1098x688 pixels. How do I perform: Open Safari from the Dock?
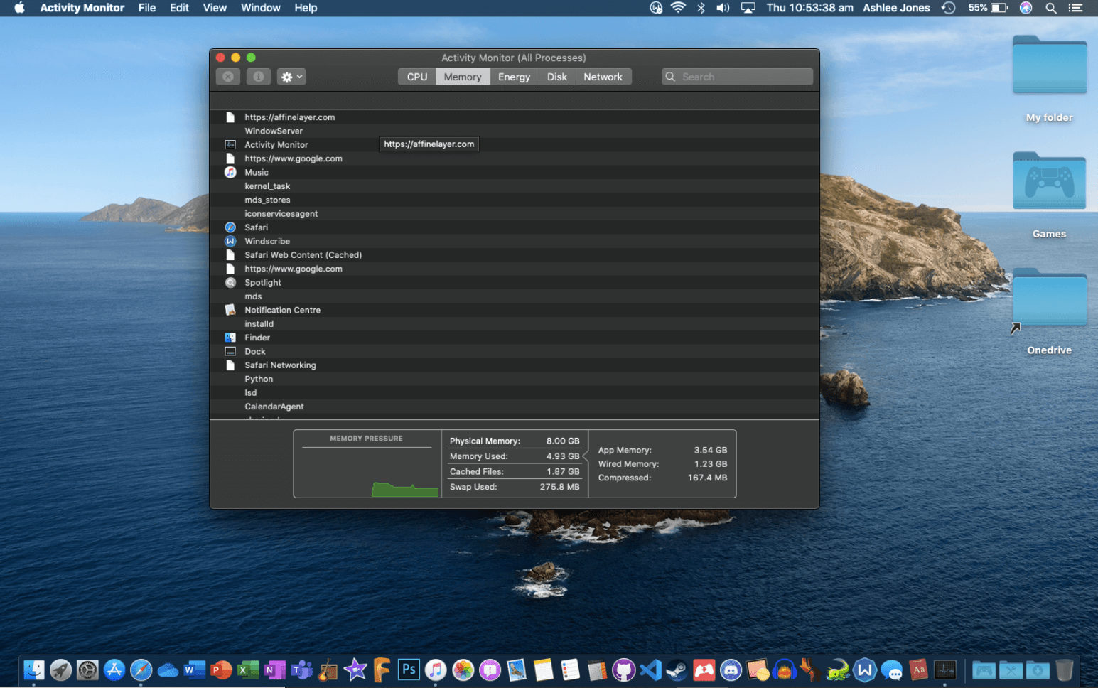click(x=141, y=669)
